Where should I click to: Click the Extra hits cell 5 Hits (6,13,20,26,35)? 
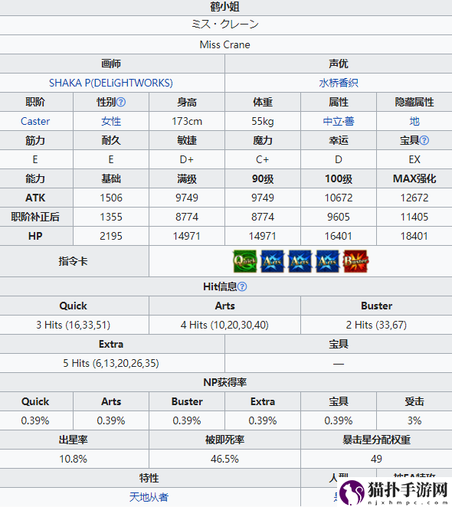point(111,363)
